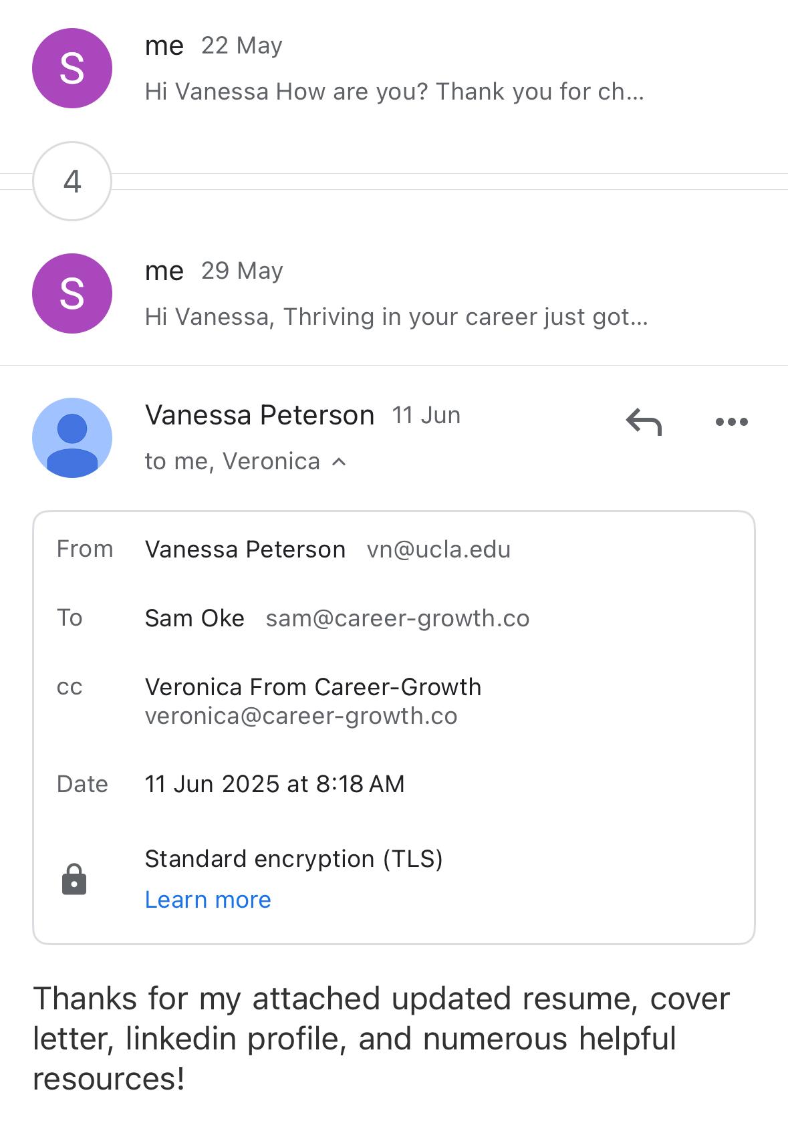Viewport: 788px width, 1127px height.
Task: Select the veronica@career-growth.co cc address
Action: point(301,716)
